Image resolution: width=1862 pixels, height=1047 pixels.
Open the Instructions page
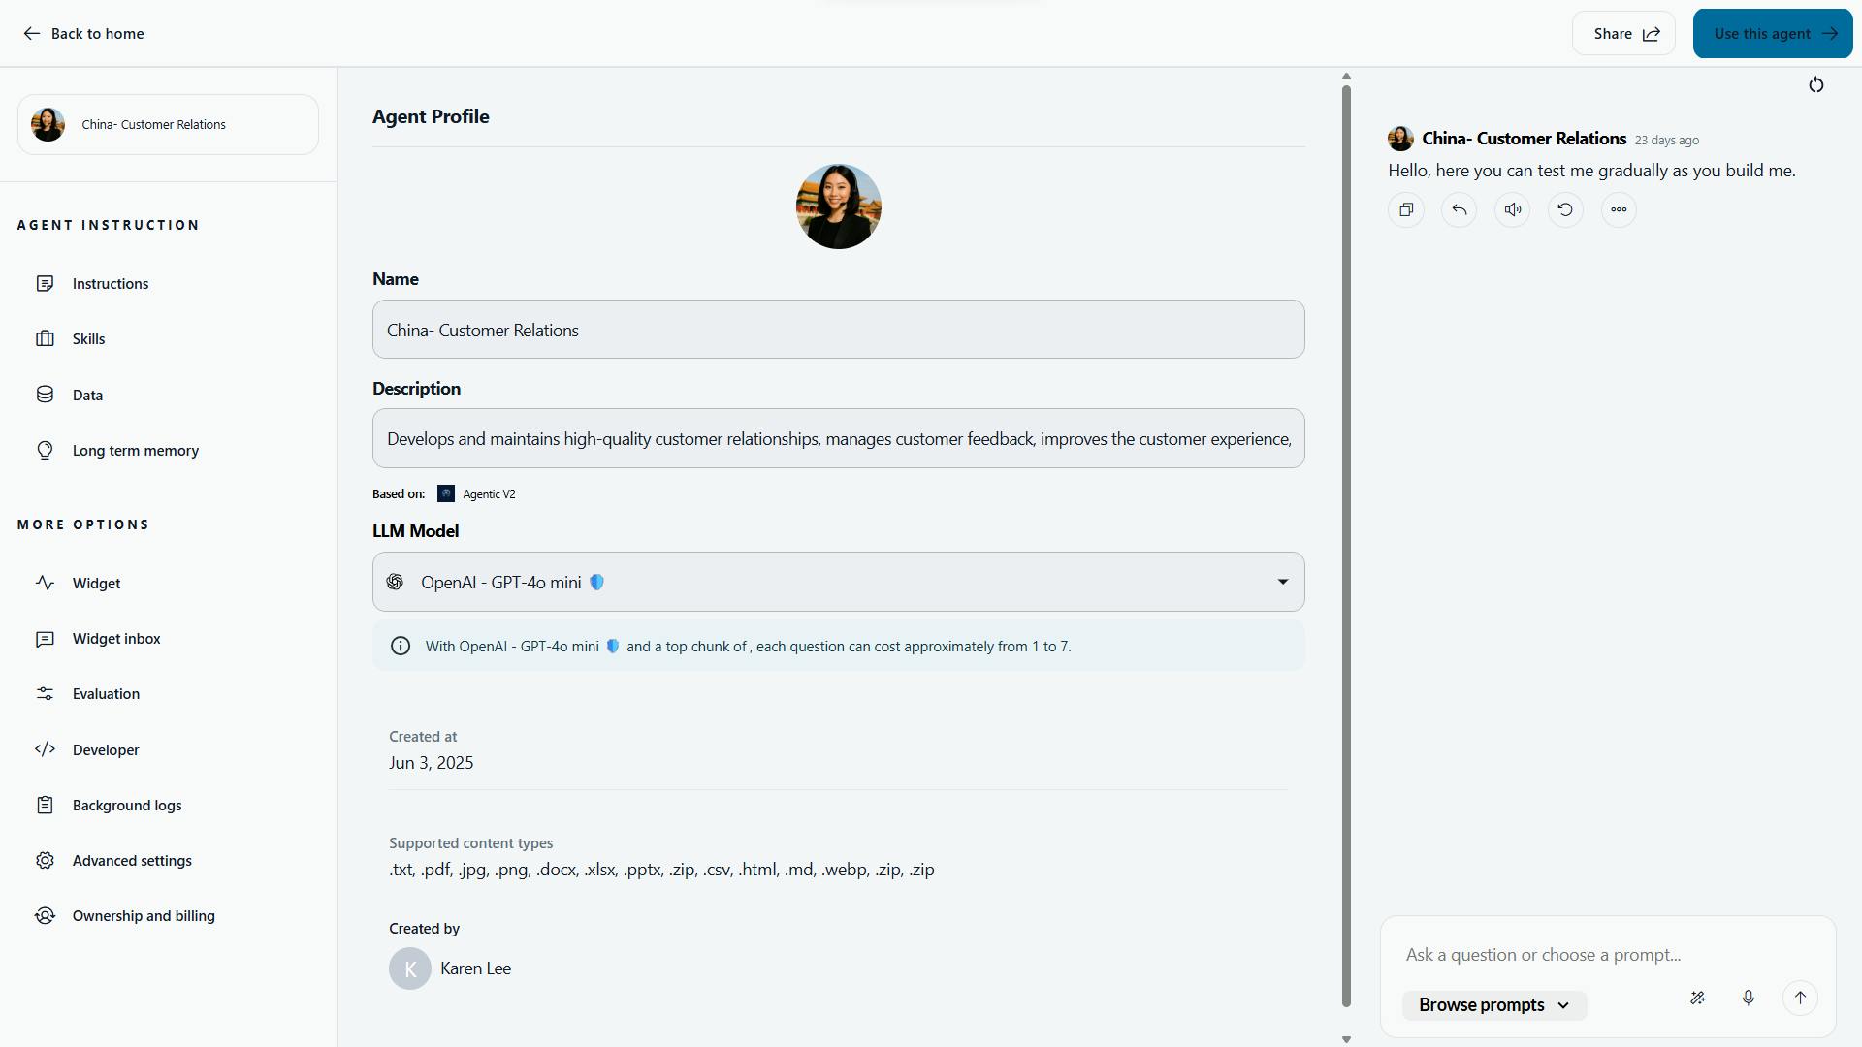110,283
